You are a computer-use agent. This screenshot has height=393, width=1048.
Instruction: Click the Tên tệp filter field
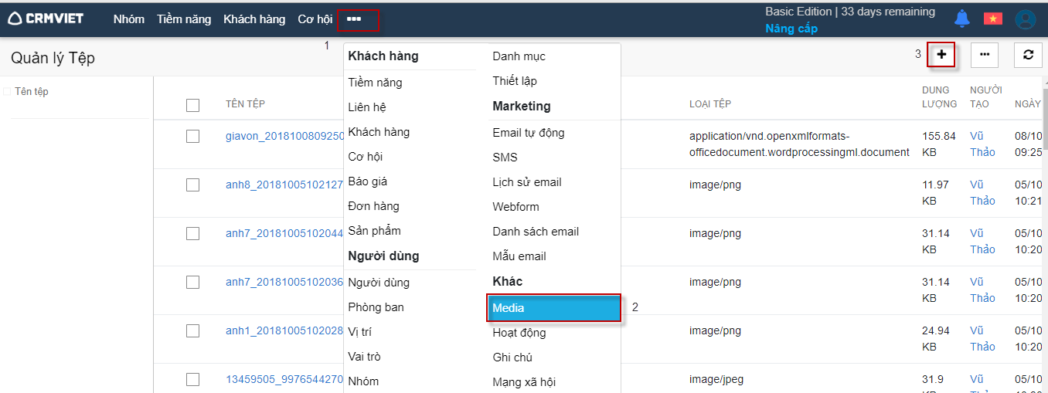(32, 92)
